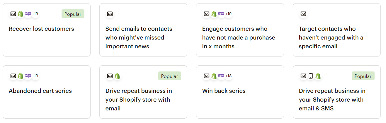Screen dimensions: 386x123
Task: Open the Abandoned cart series template
Action: 47,92
